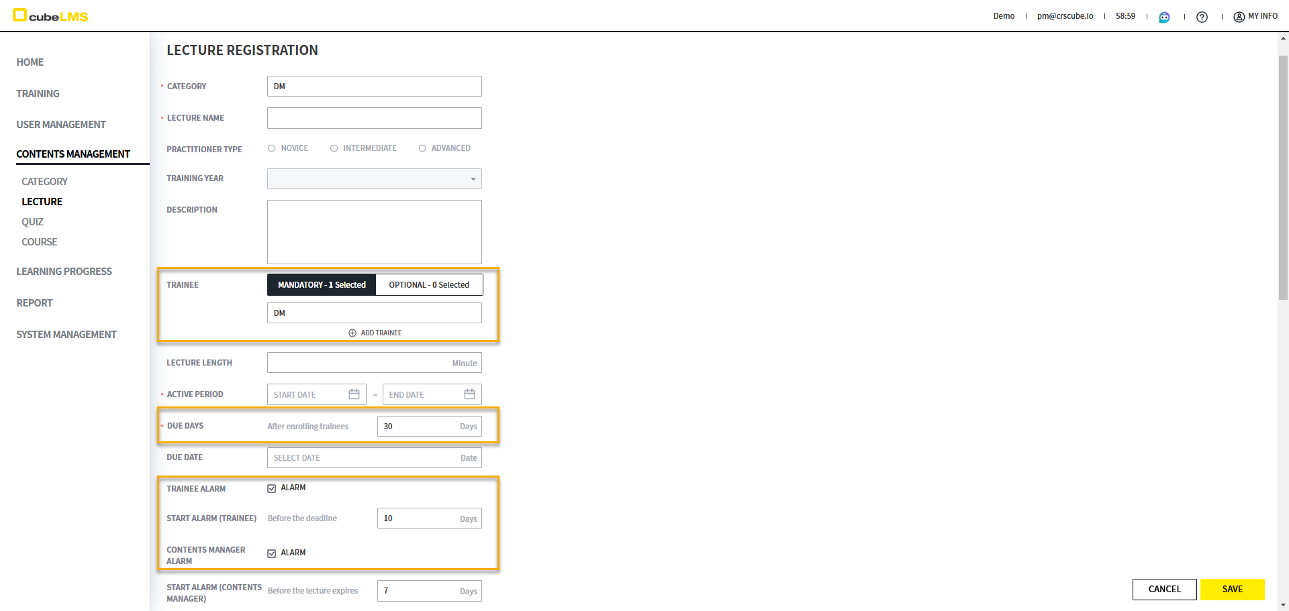Screen dimensions: 1289x611
Task: Go to Quiz under Contents Management
Action: (32, 222)
